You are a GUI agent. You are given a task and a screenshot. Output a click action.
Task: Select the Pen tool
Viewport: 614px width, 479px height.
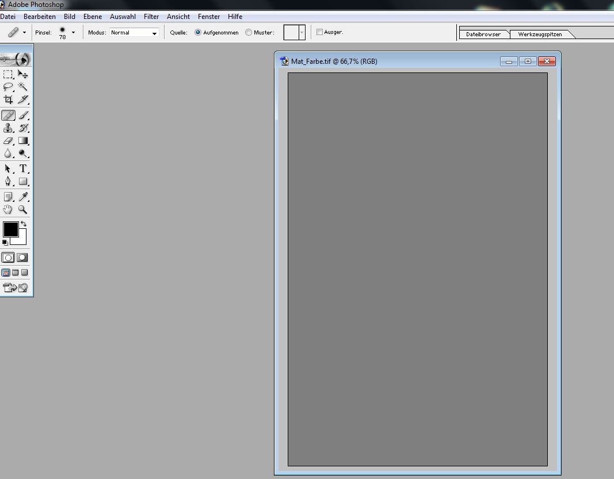pos(8,181)
